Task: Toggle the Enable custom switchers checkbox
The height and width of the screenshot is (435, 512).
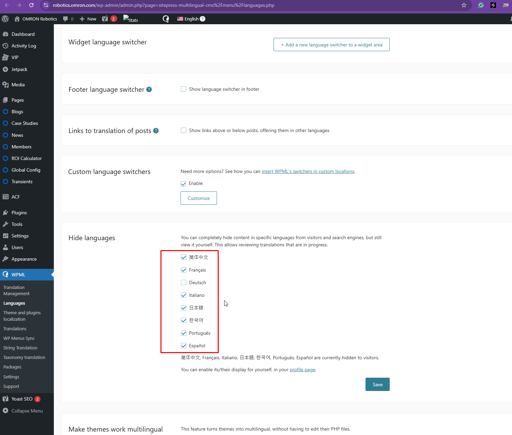Action: (x=184, y=184)
